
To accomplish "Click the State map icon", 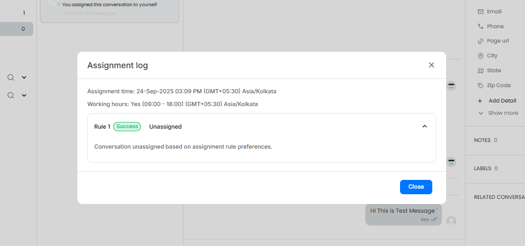I will 480,71.
